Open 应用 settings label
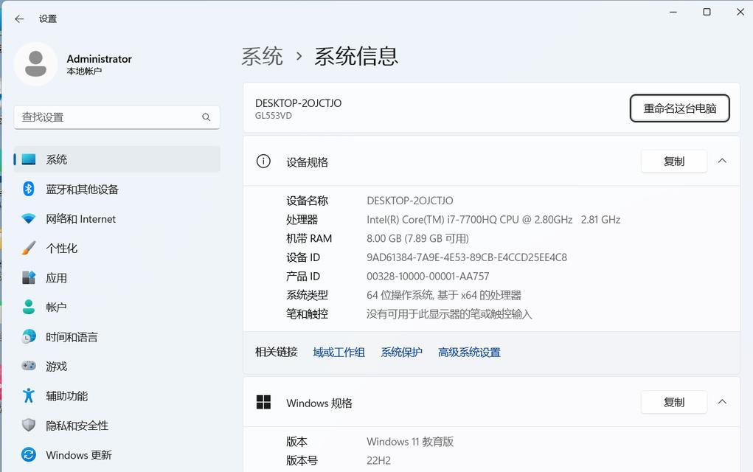 tap(56, 278)
